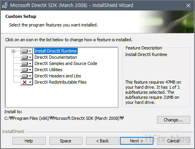The width and height of the screenshot is (195, 149).
Task: Select DirectX Utilities in feature list
Action: coord(49,70)
